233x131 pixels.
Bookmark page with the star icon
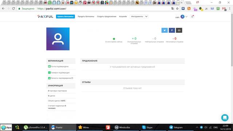[x=177, y=9]
